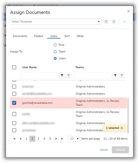Image resolution: width=139 pixels, height=163 pixels.
Task: Go to page 4 of users
Action: click(x=44, y=139)
